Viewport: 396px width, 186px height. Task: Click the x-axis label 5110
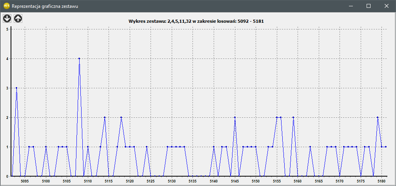(x=88, y=181)
